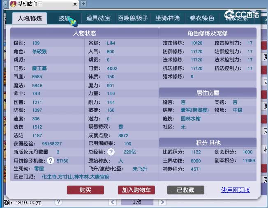Click the 购买 button
Viewport: 268px width, 208px height.
[85, 190]
